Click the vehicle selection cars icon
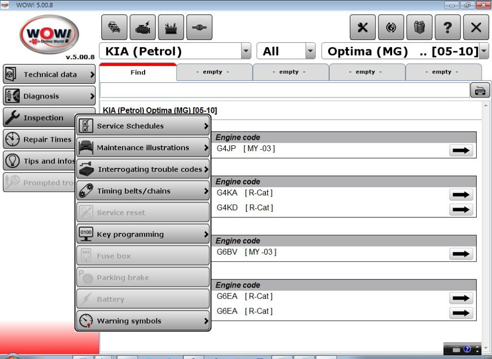 (x=114, y=27)
